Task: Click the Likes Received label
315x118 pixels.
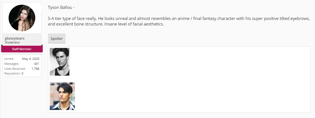Action: pos(15,69)
